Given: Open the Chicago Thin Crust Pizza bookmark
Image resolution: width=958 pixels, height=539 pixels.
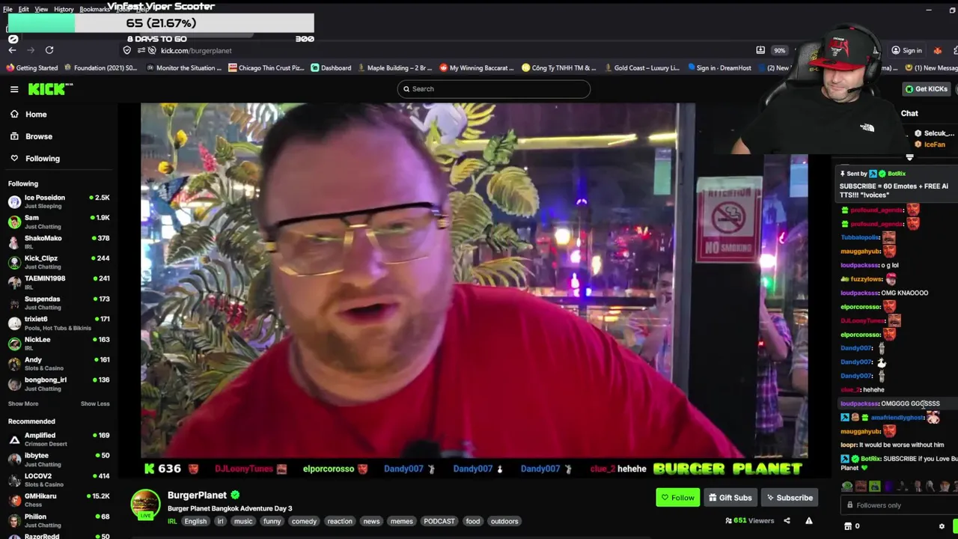Looking at the screenshot, I should click(x=266, y=68).
